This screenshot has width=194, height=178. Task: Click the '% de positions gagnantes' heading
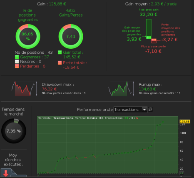pyautogui.click(x=28, y=15)
